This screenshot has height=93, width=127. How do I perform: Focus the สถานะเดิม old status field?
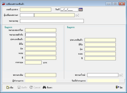[x=41, y=75]
